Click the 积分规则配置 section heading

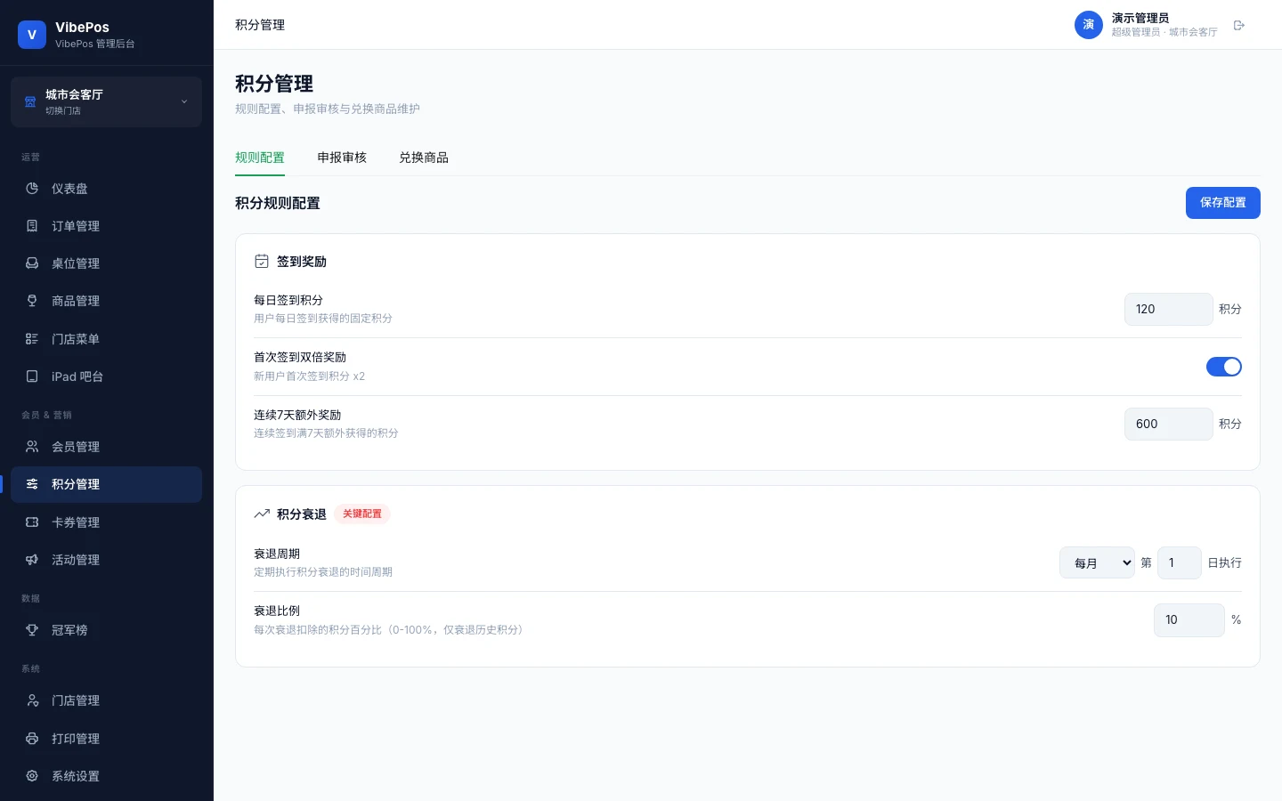[x=278, y=203]
